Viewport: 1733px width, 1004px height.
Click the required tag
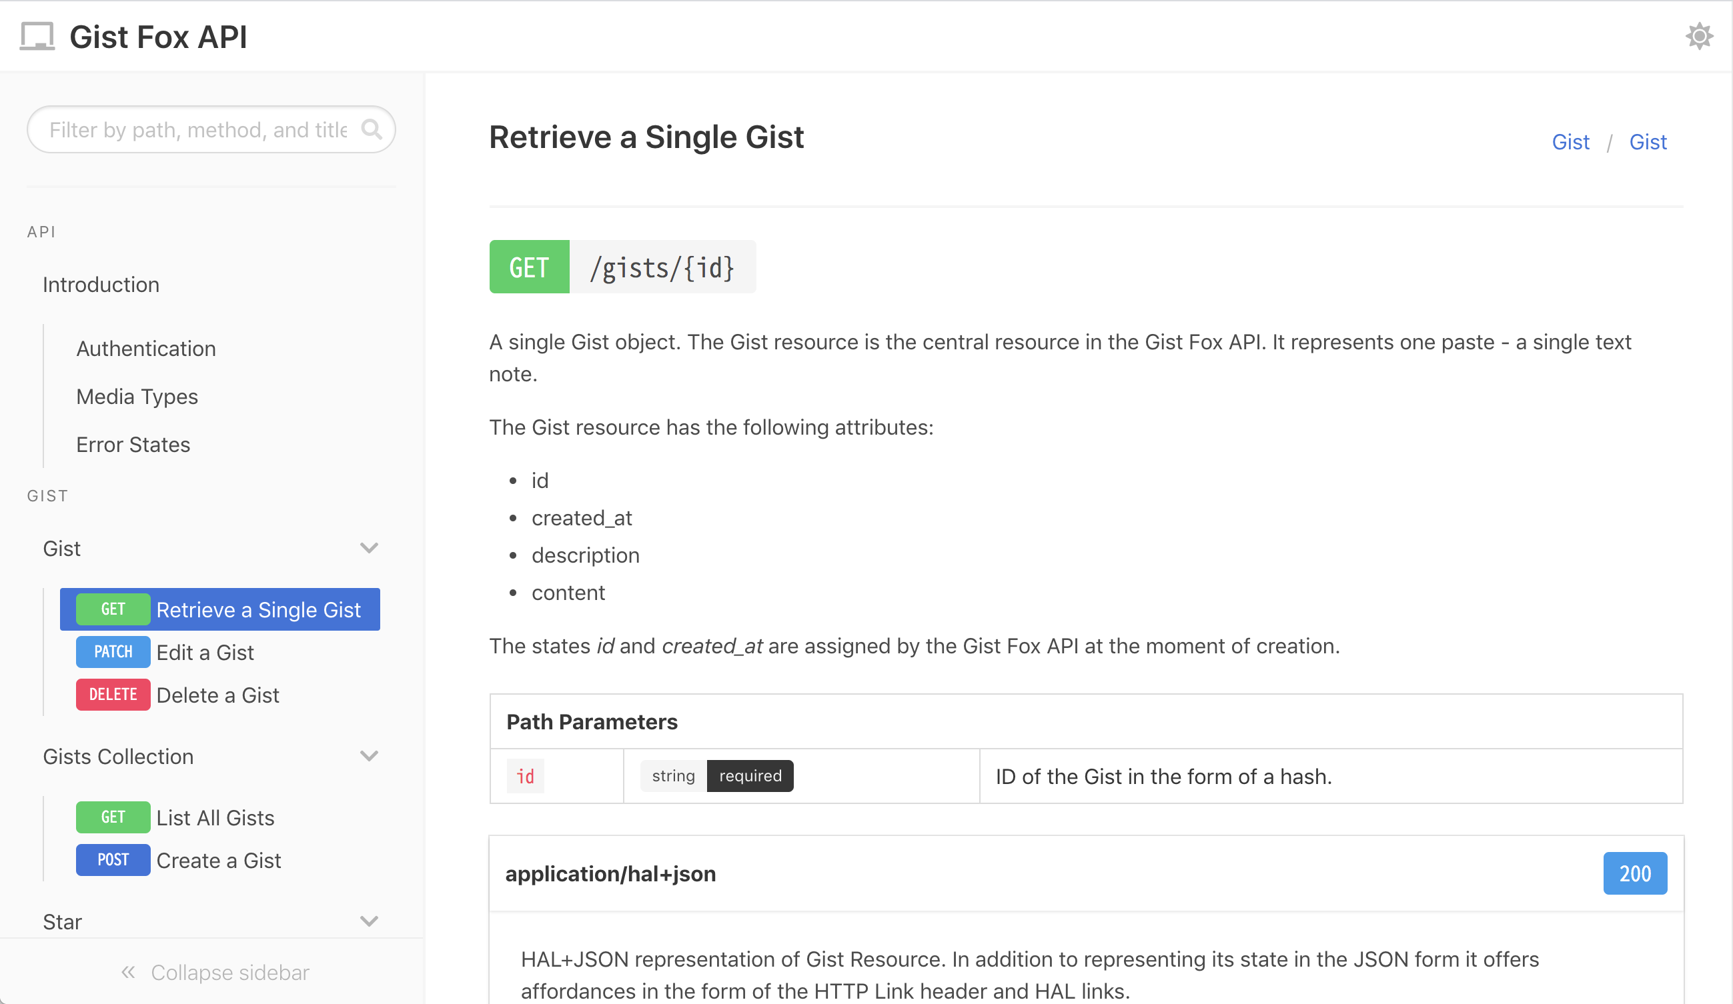click(750, 776)
